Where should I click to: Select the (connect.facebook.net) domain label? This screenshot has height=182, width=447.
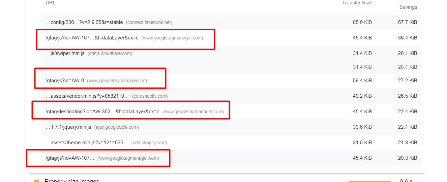(x=149, y=22)
